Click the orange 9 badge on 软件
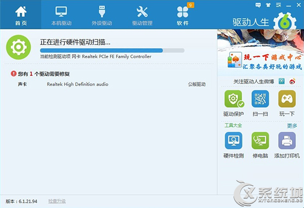The height and width of the screenshot is (208, 304). tap(191, 5)
